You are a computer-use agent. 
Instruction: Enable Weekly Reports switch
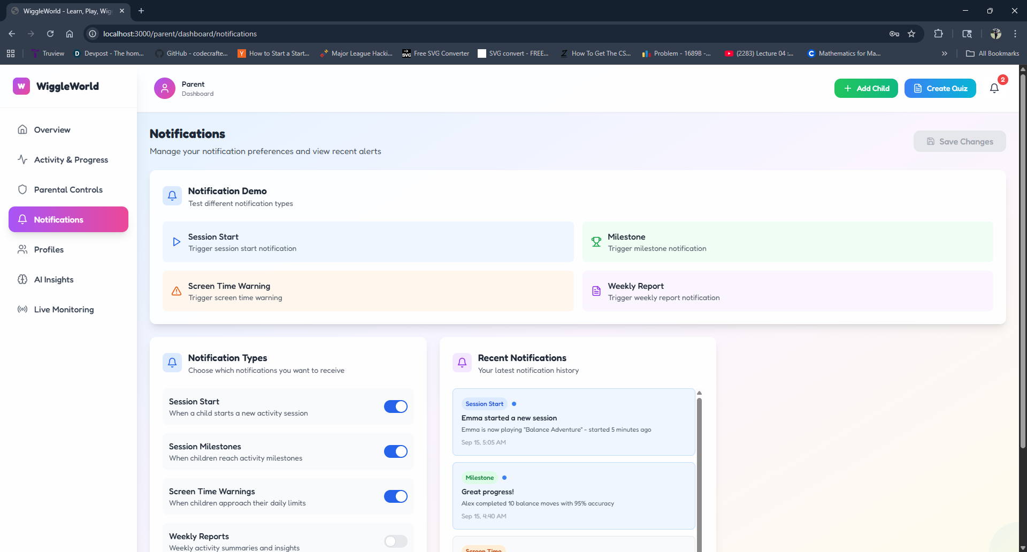pyautogui.click(x=396, y=541)
